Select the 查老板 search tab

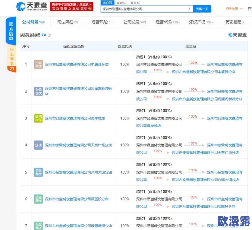pos(121,3)
